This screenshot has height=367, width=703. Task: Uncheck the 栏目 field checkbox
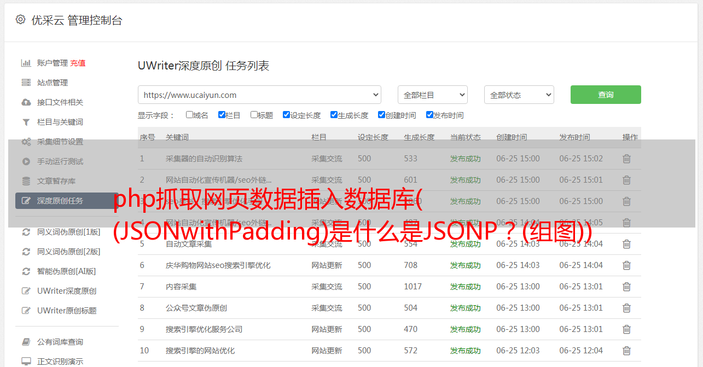[x=222, y=115]
